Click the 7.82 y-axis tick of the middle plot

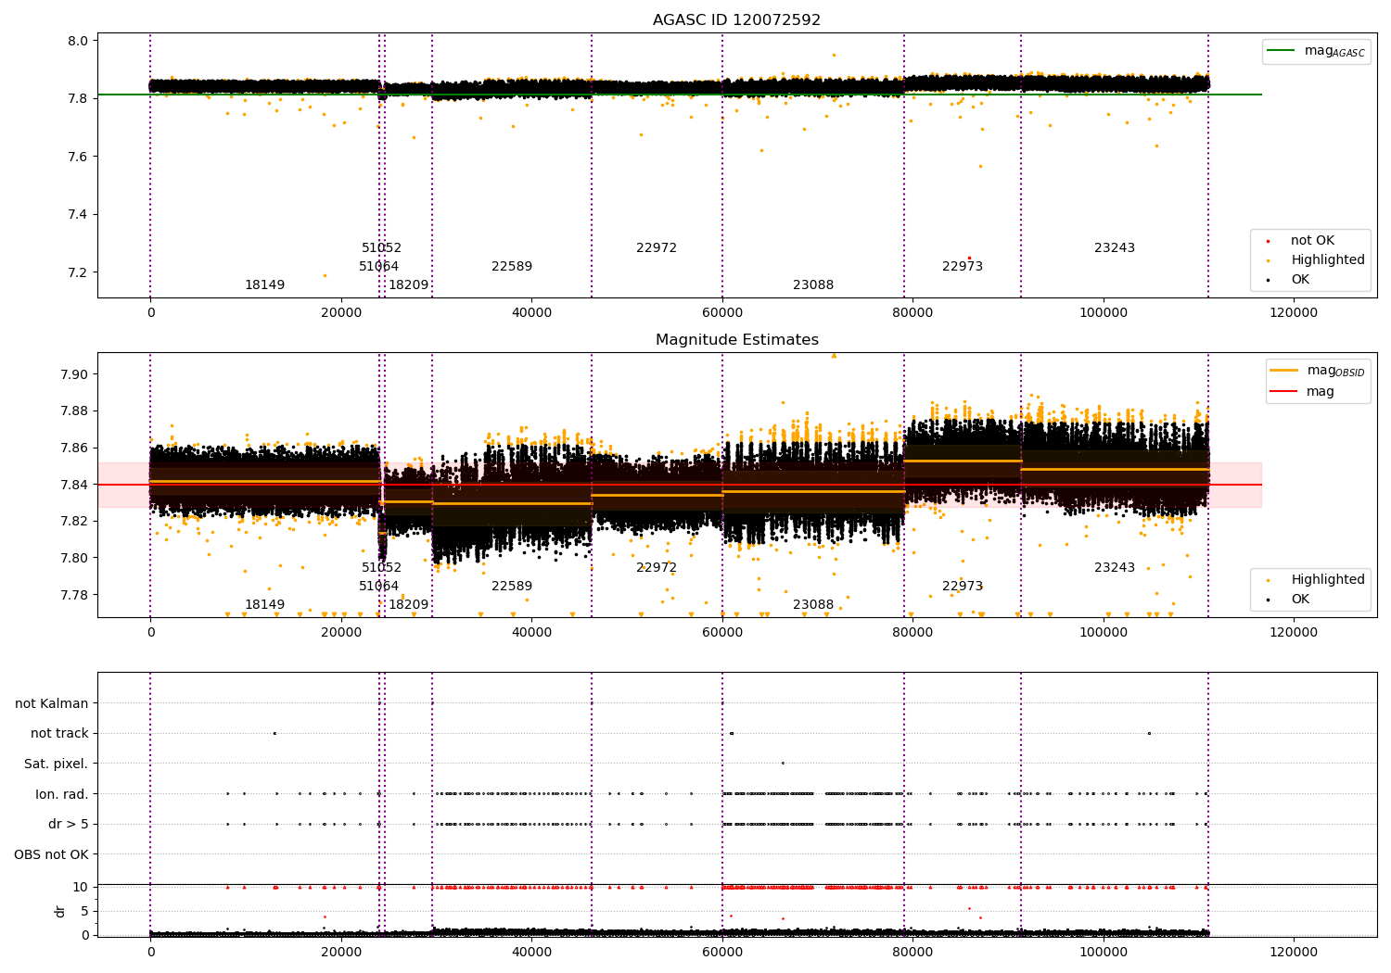74,522
